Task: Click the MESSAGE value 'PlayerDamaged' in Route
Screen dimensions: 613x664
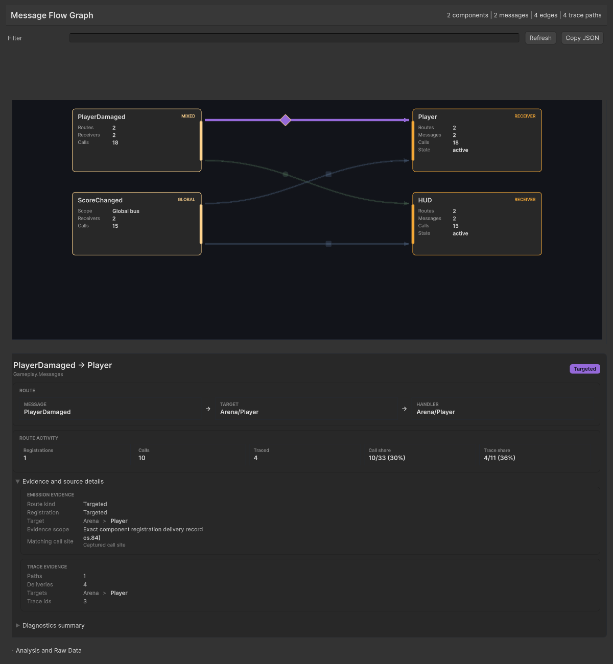Action: (x=48, y=412)
